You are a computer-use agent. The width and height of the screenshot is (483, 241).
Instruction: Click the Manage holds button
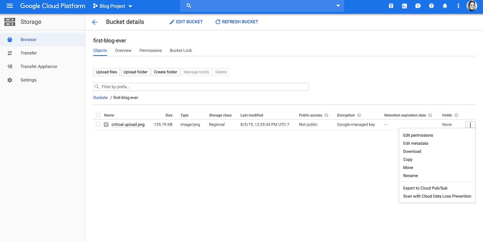196,72
